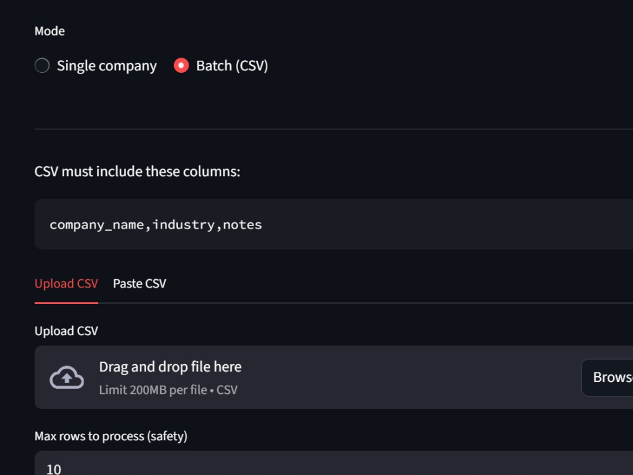Click the Upload CSV label above dropzone
The image size is (633, 475).
(x=66, y=331)
